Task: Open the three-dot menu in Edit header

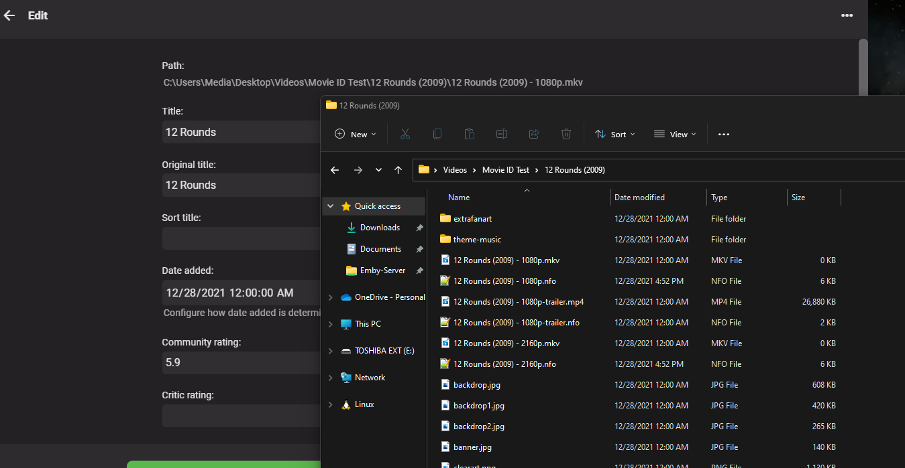Action: click(847, 15)
